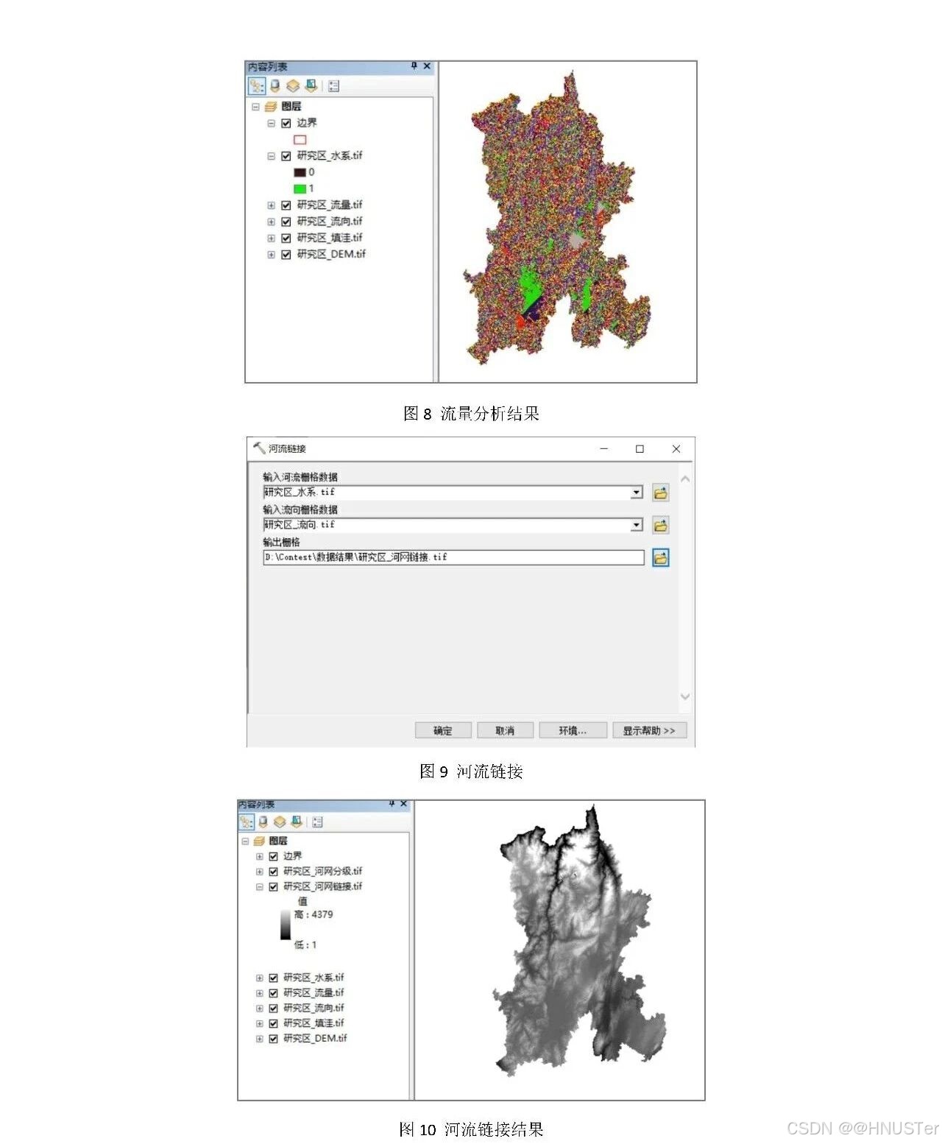Select List By Drawing Order in Figure 8 panel
Screen dimensions: 942x1144
(x=256, y=86)
